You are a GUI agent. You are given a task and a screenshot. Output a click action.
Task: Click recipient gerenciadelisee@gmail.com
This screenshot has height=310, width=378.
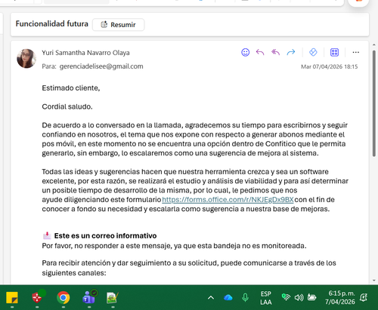tap(101, 66)
